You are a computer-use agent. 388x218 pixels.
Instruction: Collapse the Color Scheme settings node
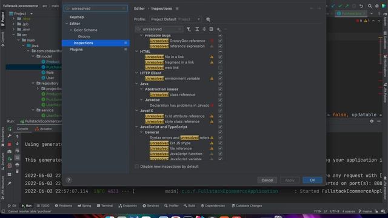[x=71, y=30]
